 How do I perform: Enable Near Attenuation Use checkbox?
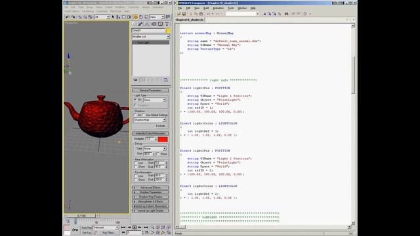click(136, 163)
